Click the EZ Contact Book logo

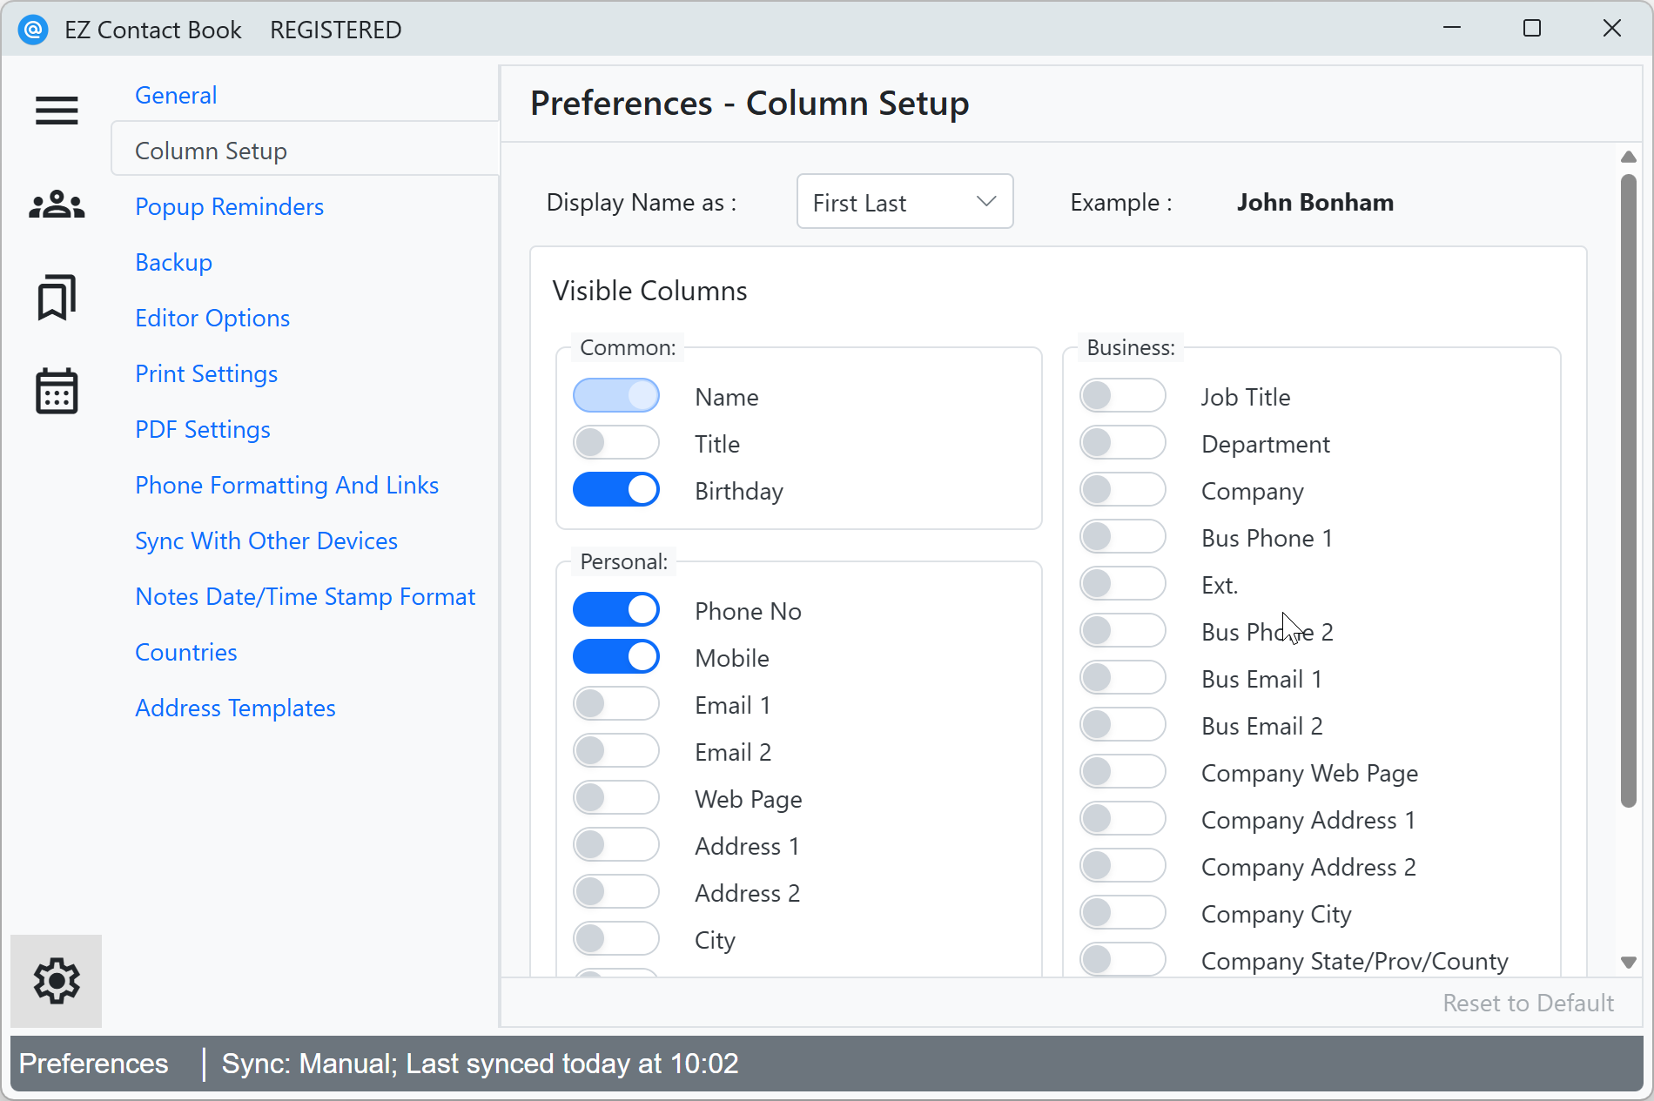coord(33,29)
